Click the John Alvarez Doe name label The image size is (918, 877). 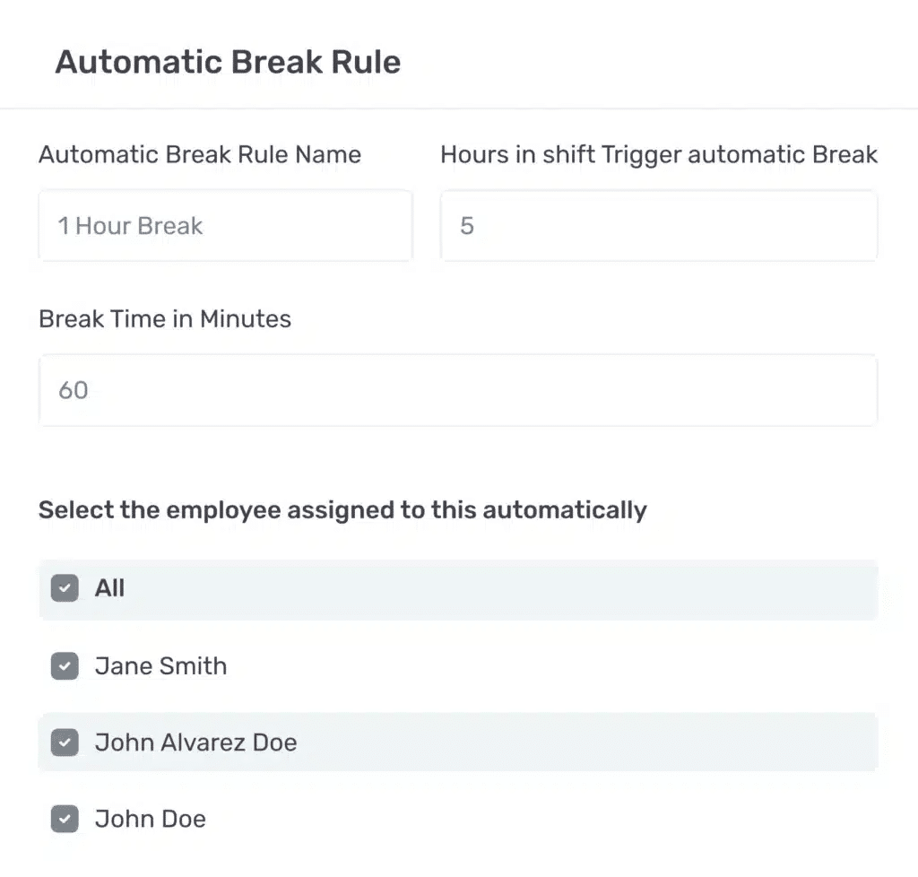pyautogui.click(x=196, y=742)
